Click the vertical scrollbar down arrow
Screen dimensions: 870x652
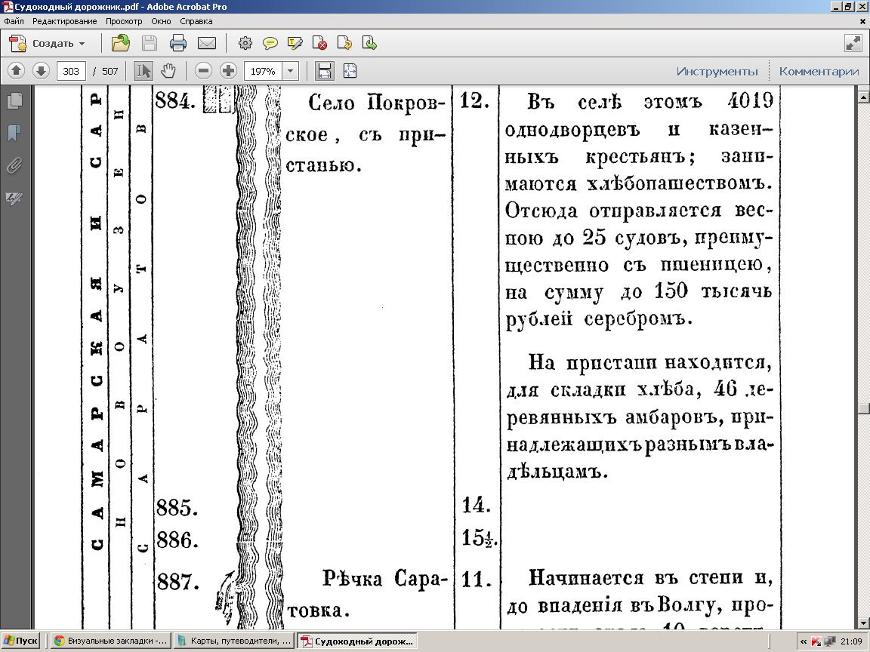point(863,623)
